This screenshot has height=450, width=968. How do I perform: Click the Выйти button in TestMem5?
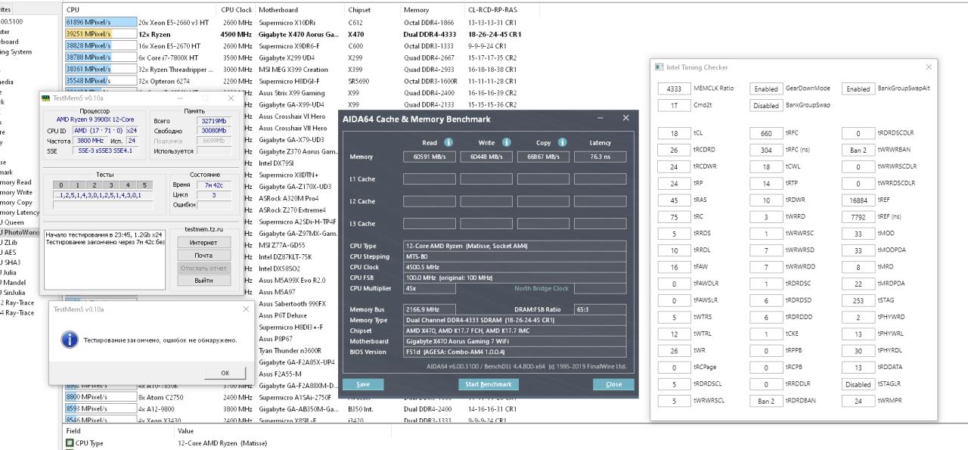coord(203,281)
